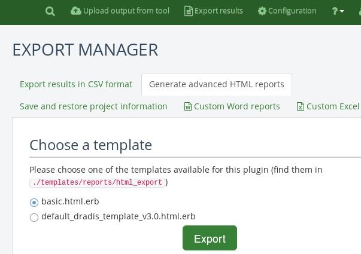Open the Export results navigation link

point(219,11)
